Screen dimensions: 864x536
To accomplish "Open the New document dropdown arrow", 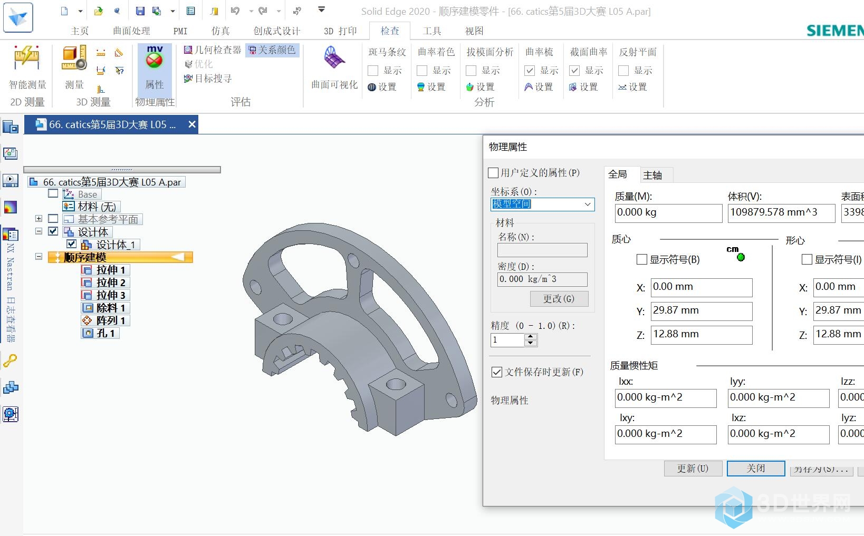I will point(80,11).
